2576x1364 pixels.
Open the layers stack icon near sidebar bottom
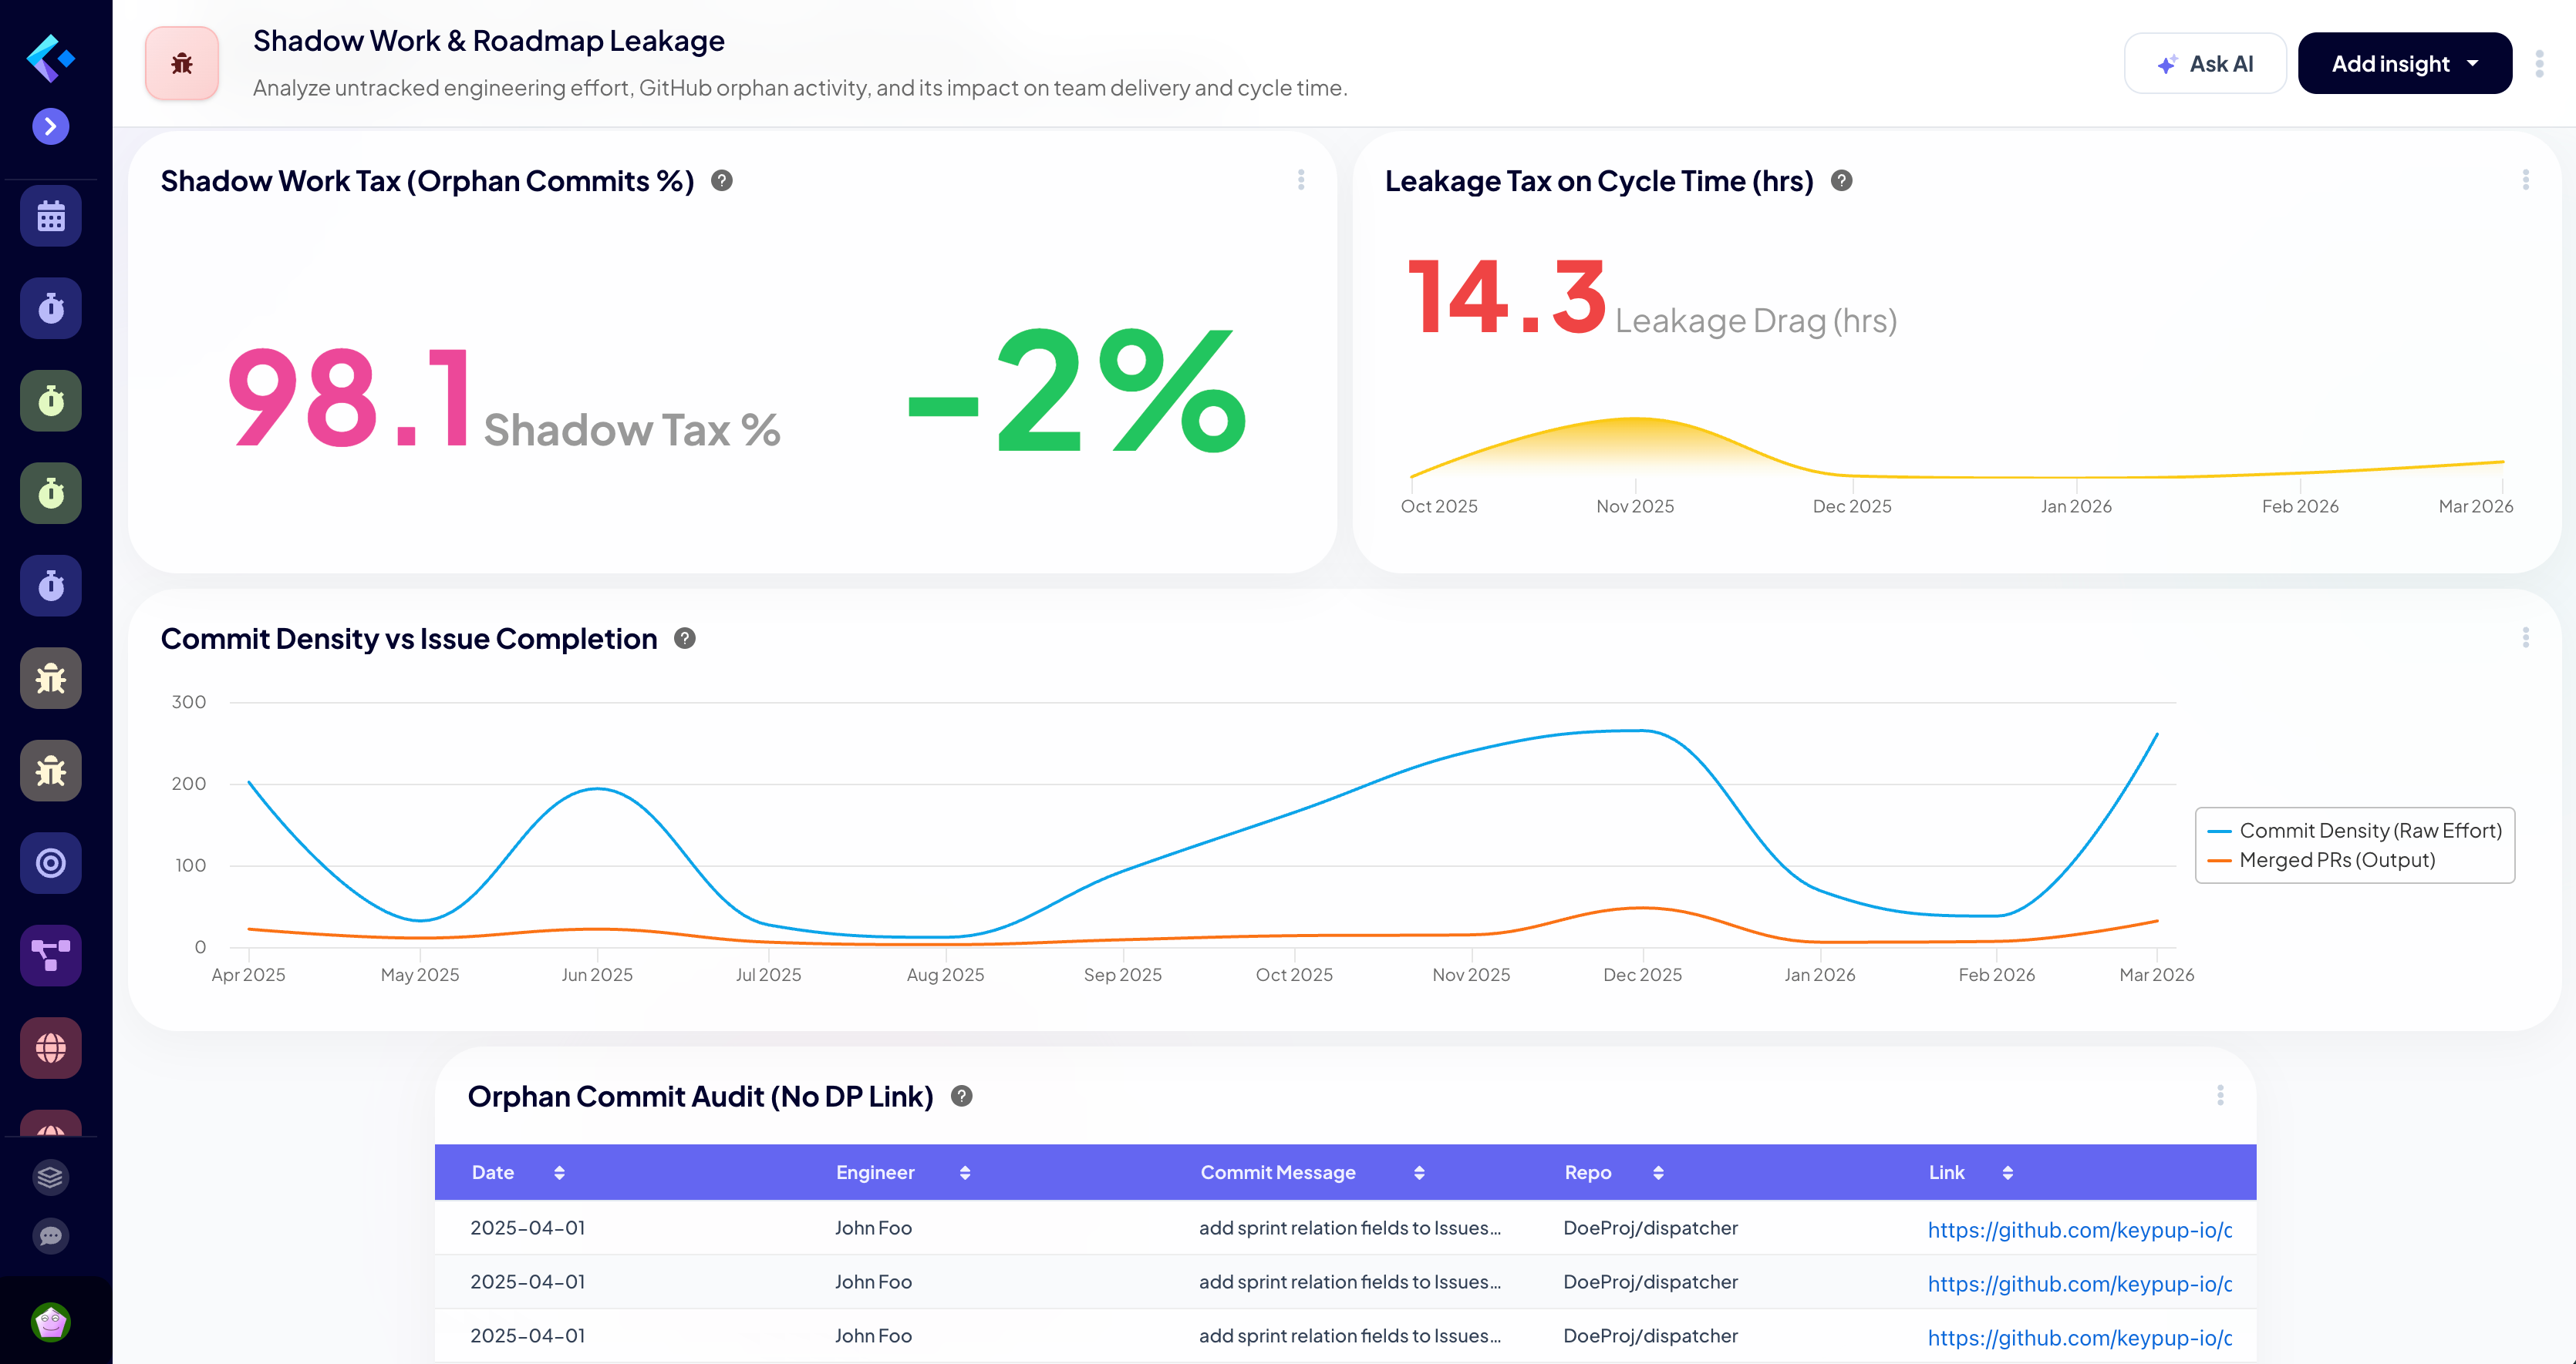coord(49,1178)
